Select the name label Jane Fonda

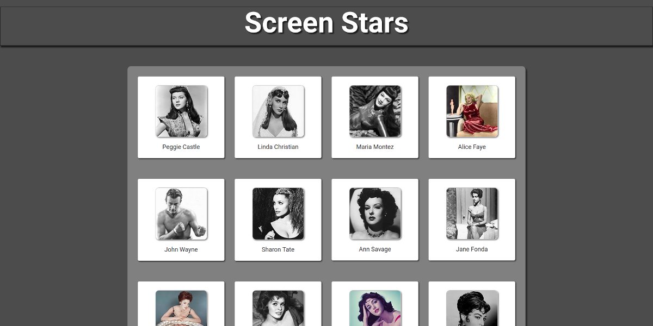tap(472, 249)
